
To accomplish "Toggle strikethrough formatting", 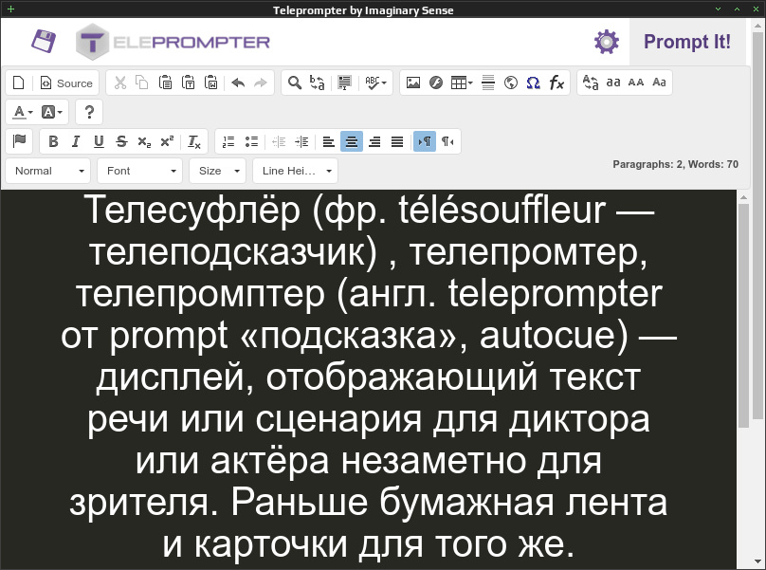I will pos(121,141).
